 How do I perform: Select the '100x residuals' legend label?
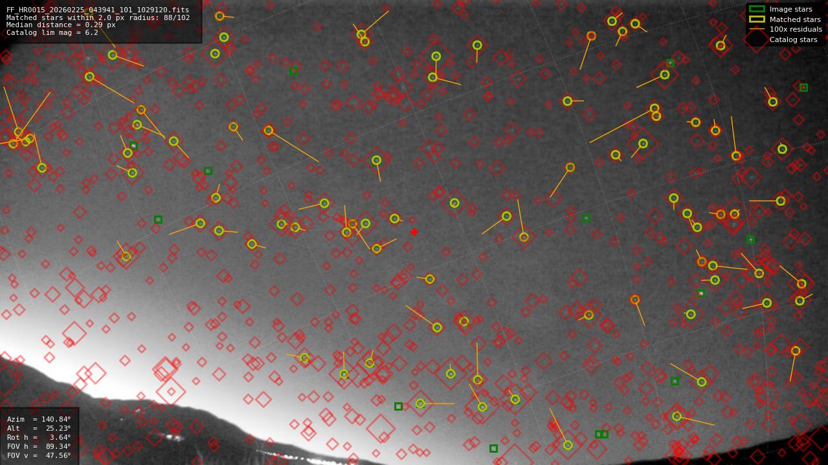click(796, 29)
